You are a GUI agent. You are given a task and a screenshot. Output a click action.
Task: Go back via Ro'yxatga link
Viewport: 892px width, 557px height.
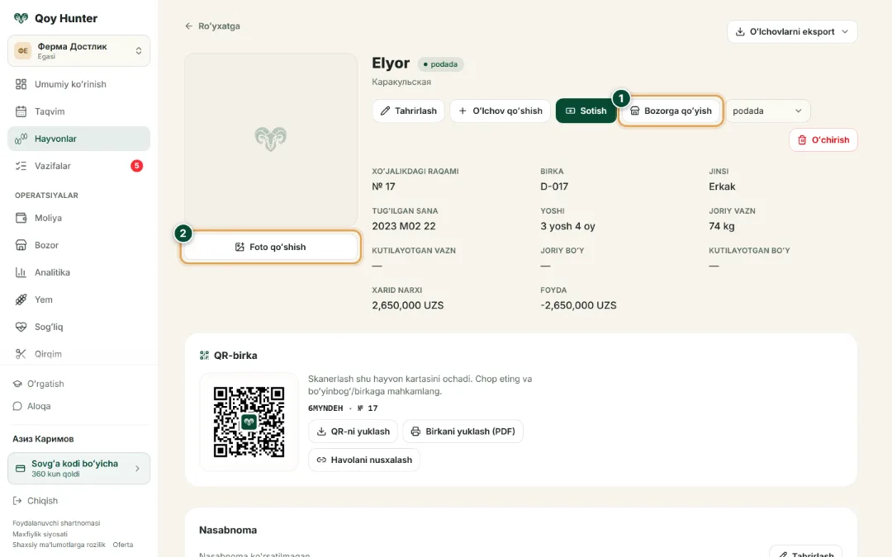pos(213,26)
